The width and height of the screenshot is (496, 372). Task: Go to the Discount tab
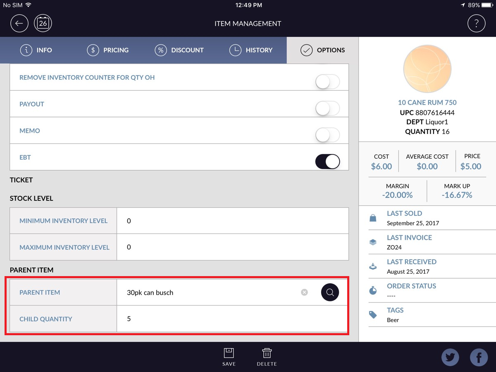pos(179,50)
